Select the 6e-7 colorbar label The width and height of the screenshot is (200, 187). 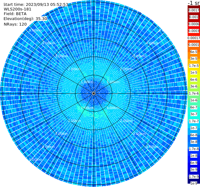(194, 107)
